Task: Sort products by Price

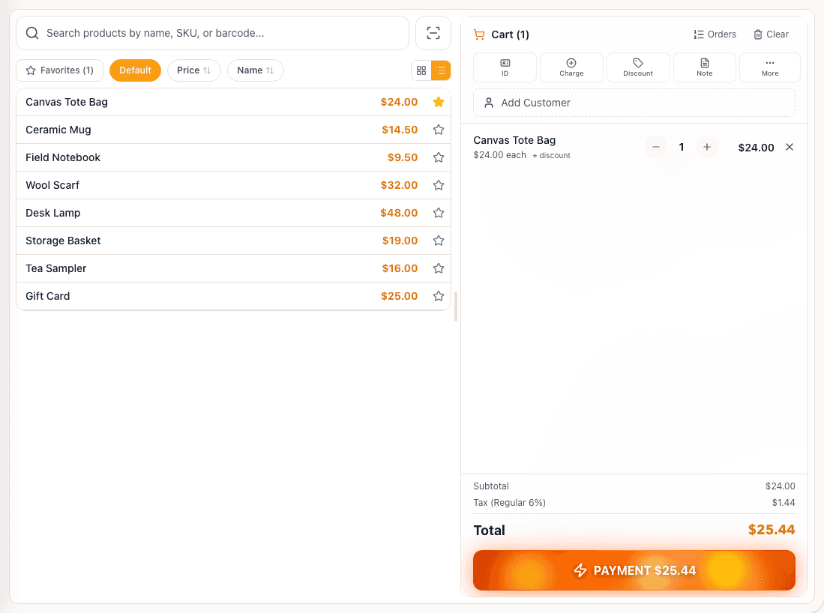Action: [194, 70]
